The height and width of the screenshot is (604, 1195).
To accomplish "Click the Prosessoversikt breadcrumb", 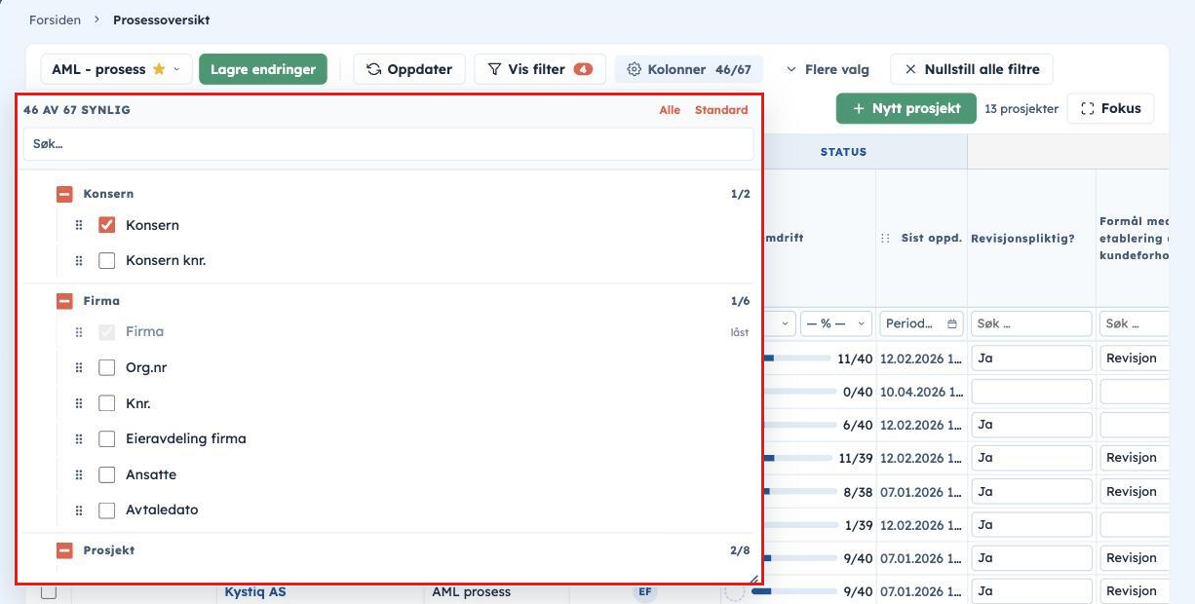I will coord(161,19).
